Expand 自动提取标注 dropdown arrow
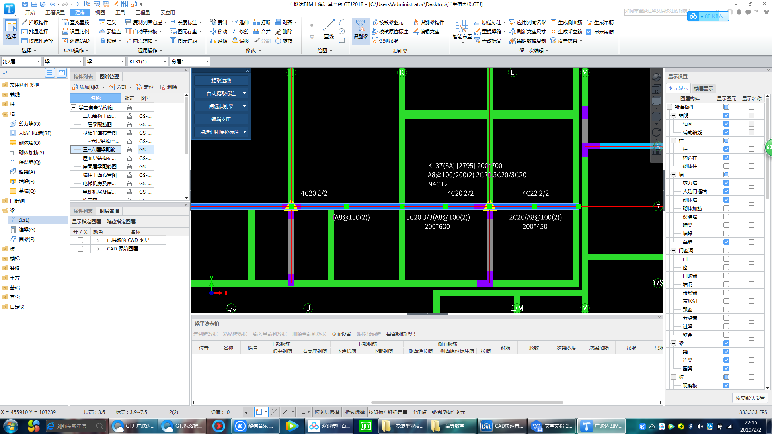Image resolution: width=772 pixels, height=434 pixels. click(x=244, y=93)
